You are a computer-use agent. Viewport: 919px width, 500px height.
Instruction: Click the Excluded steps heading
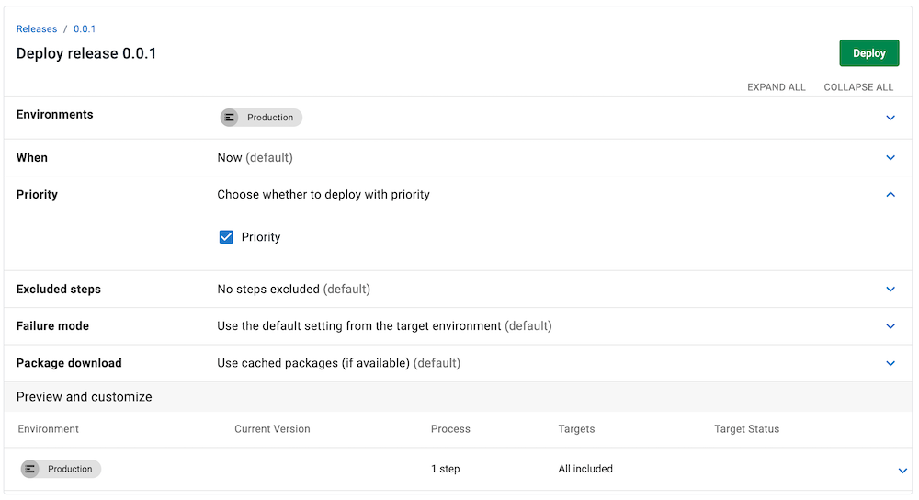pos(59,289)
